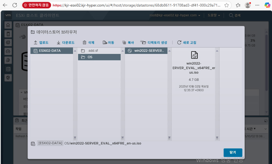Open the Copilot icon in browser toolbar
272x164 pixels.
coord(267,5)
